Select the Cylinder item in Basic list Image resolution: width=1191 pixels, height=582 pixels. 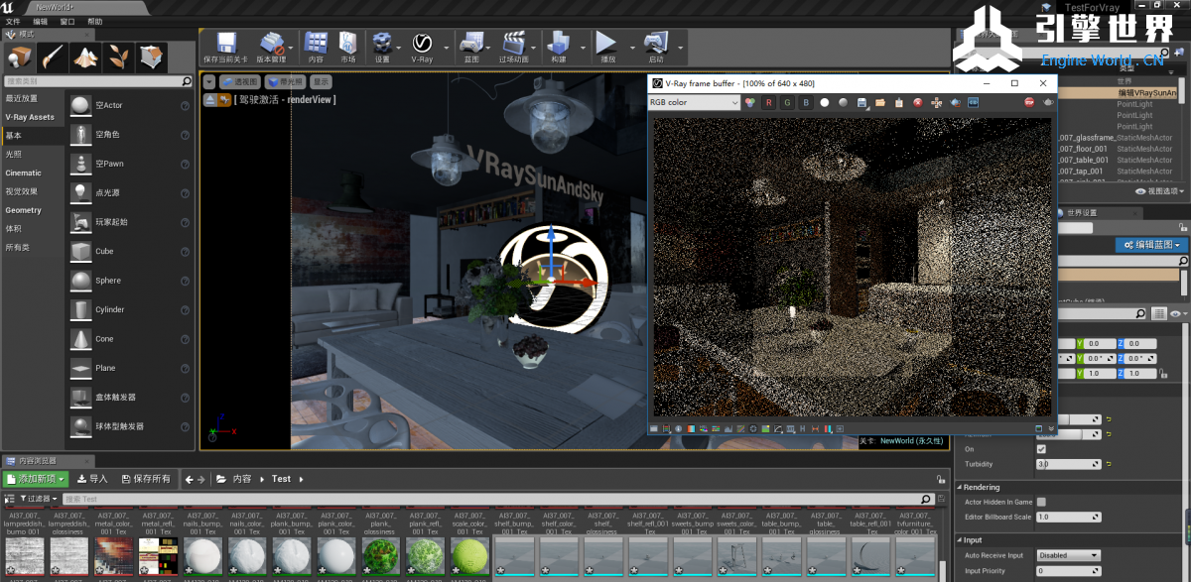point(130,309)
